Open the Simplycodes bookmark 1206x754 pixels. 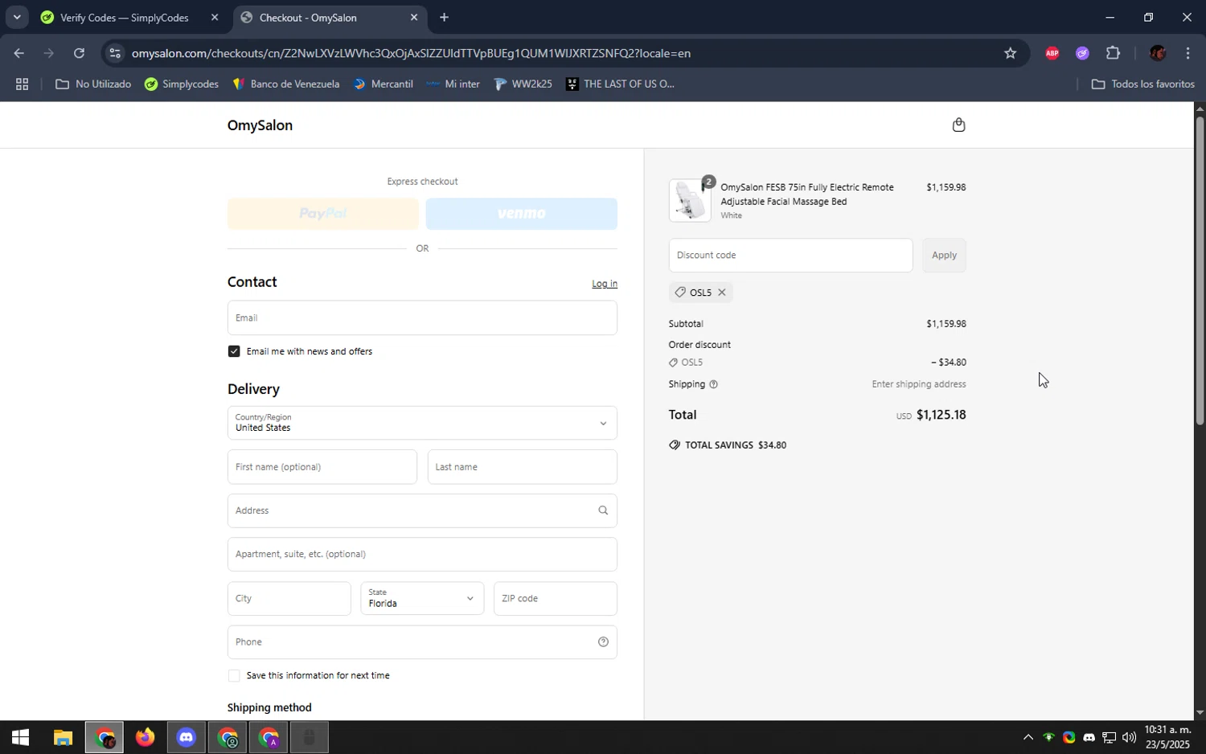click(182, 84)
